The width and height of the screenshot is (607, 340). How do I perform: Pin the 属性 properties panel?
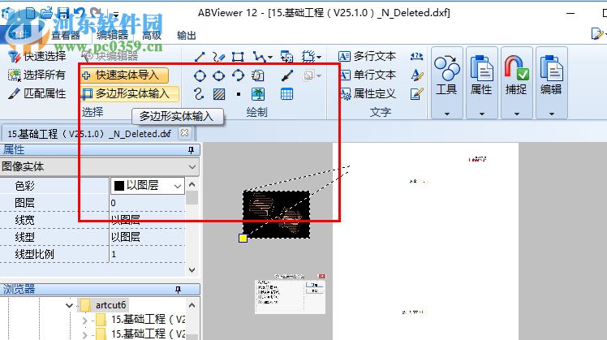pyautogui.click(x=191, y=150)
